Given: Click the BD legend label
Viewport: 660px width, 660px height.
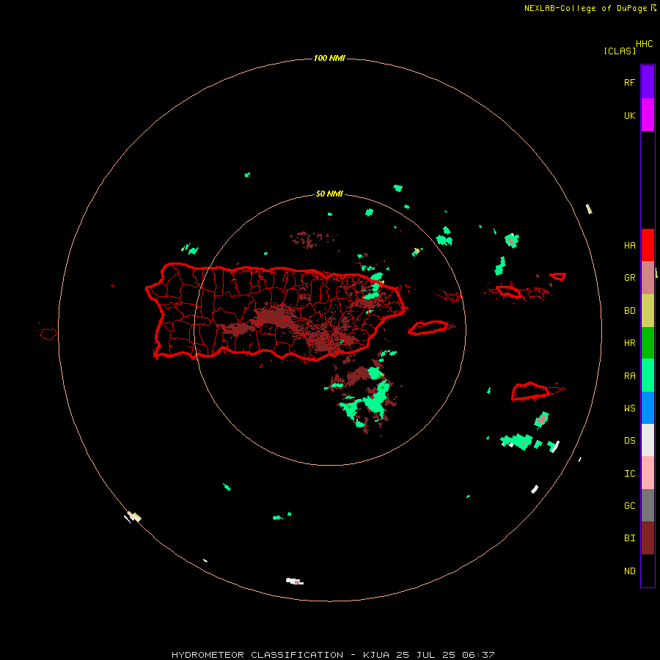Looking at the screenshot, I should [x=629, y=311].
